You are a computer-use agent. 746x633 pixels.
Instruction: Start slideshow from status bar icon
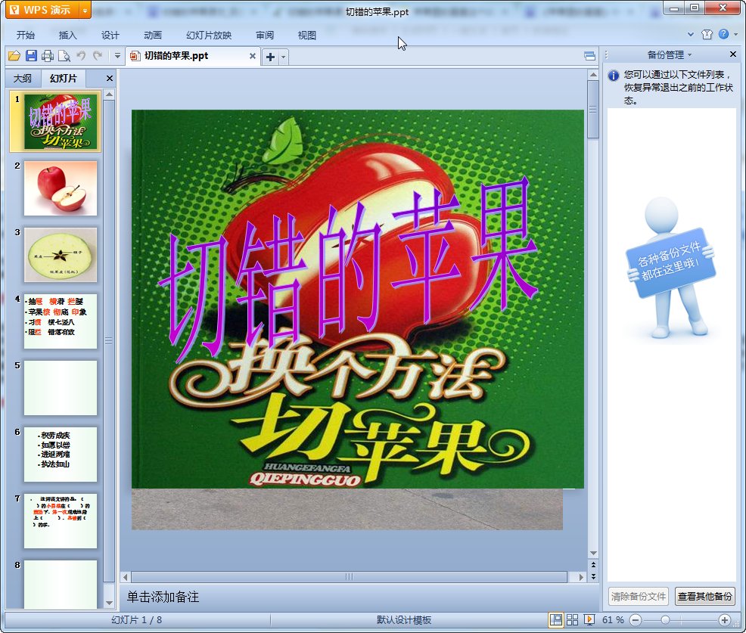point(589,619)
